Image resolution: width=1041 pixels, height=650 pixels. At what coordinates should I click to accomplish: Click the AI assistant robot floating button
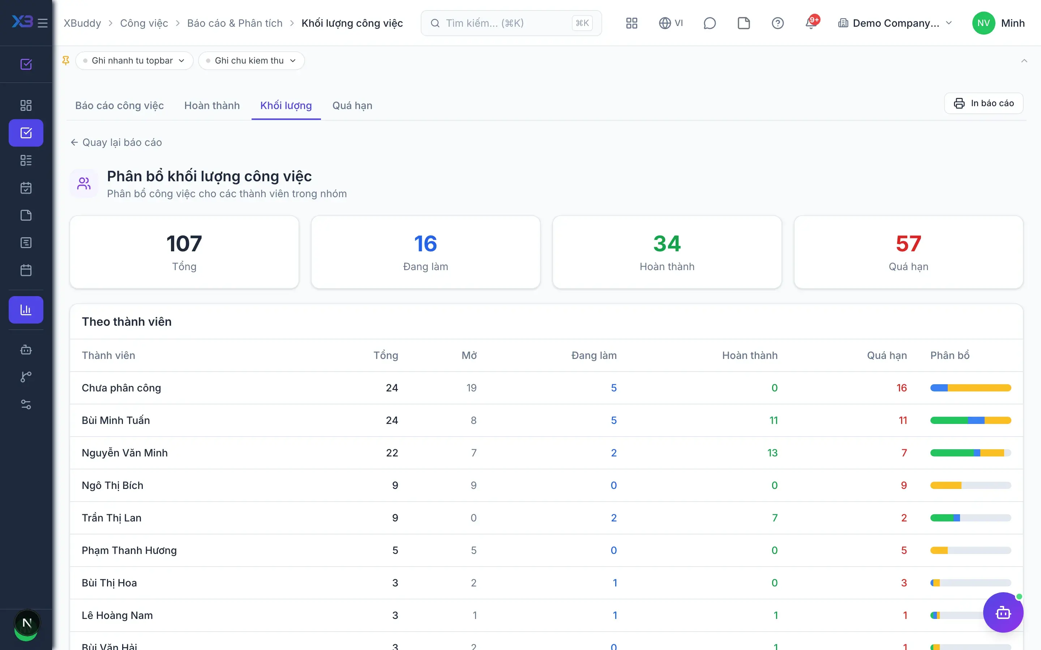[x=1003, y=612]
